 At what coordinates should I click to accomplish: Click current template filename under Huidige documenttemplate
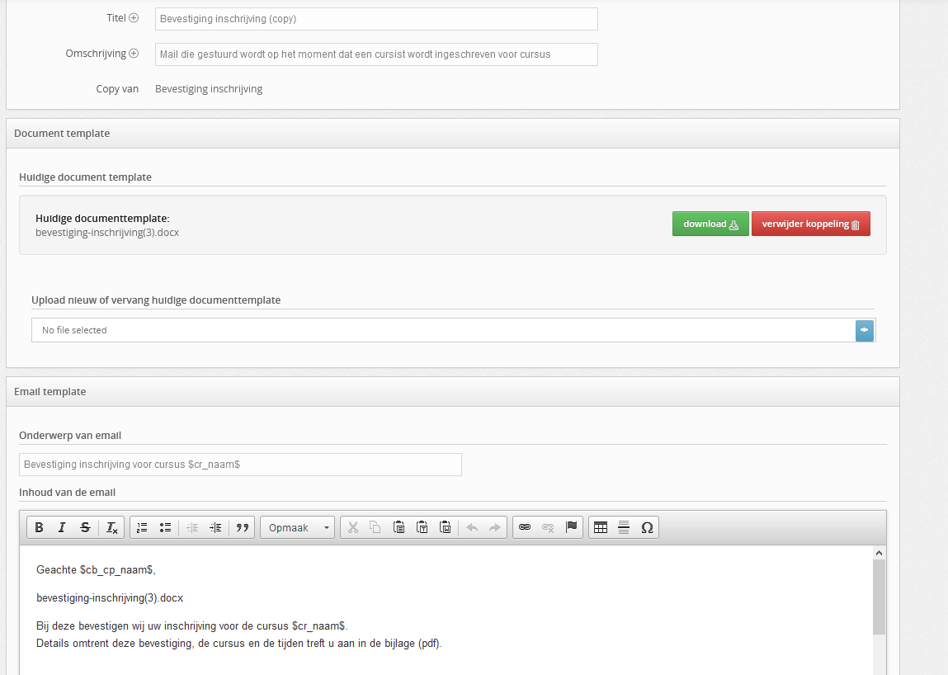(107, 233)
